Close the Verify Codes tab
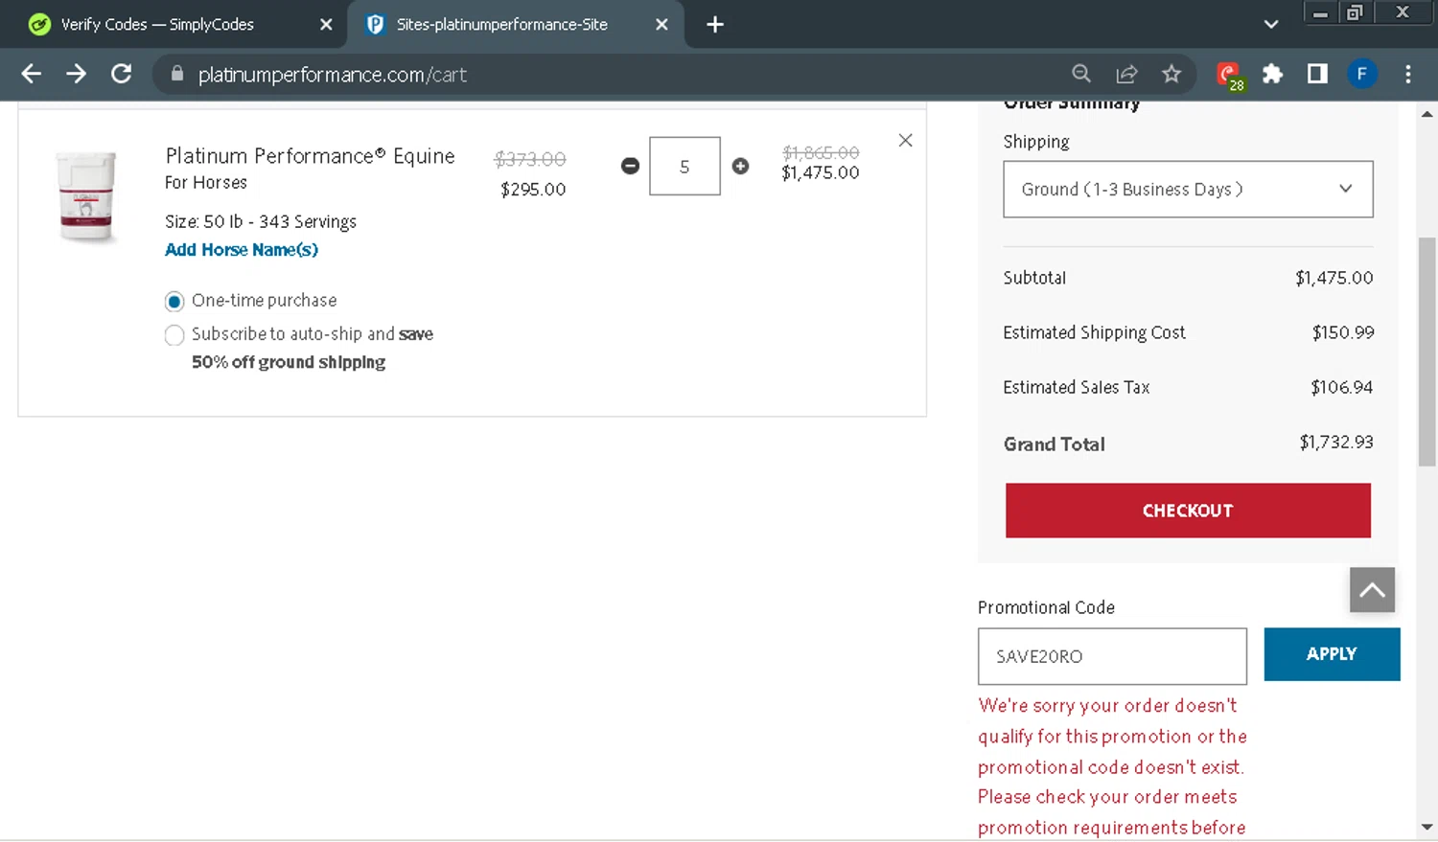The width and height of the screenshot is (1438, 842). pyautogui.click(x=326, y=25)
